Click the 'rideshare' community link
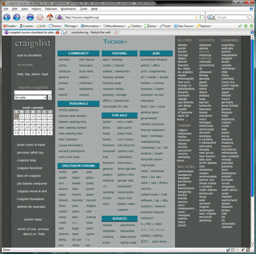This screenshot has width=256, height=254. 86,83
